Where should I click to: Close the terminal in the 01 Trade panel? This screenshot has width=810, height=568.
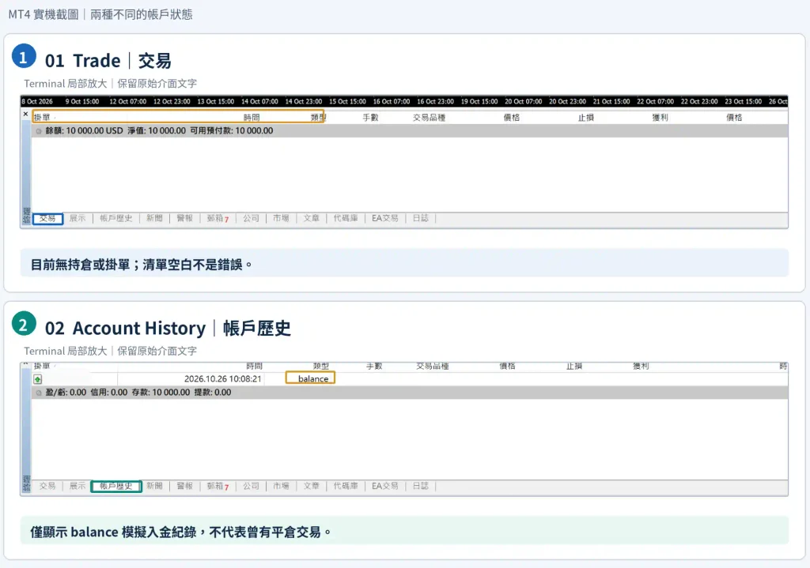pyautogui.click(x=25, y=114)
